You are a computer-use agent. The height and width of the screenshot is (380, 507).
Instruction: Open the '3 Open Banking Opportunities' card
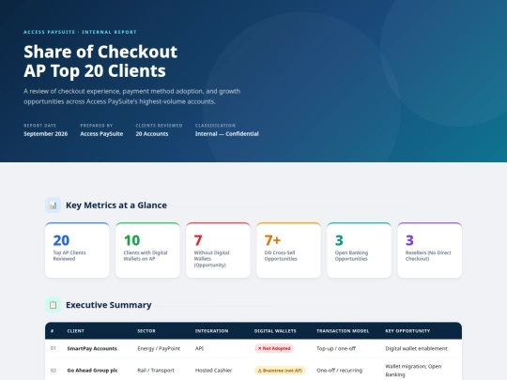click(x=360, y=251)
